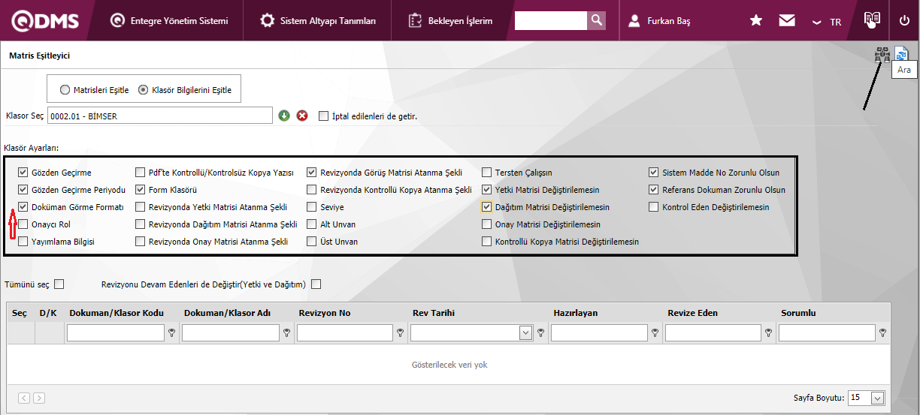Viewport: 920px width, 415px height.
Task: Expand the Sayfa Boyutu dropdown
Action: [877, 398]
